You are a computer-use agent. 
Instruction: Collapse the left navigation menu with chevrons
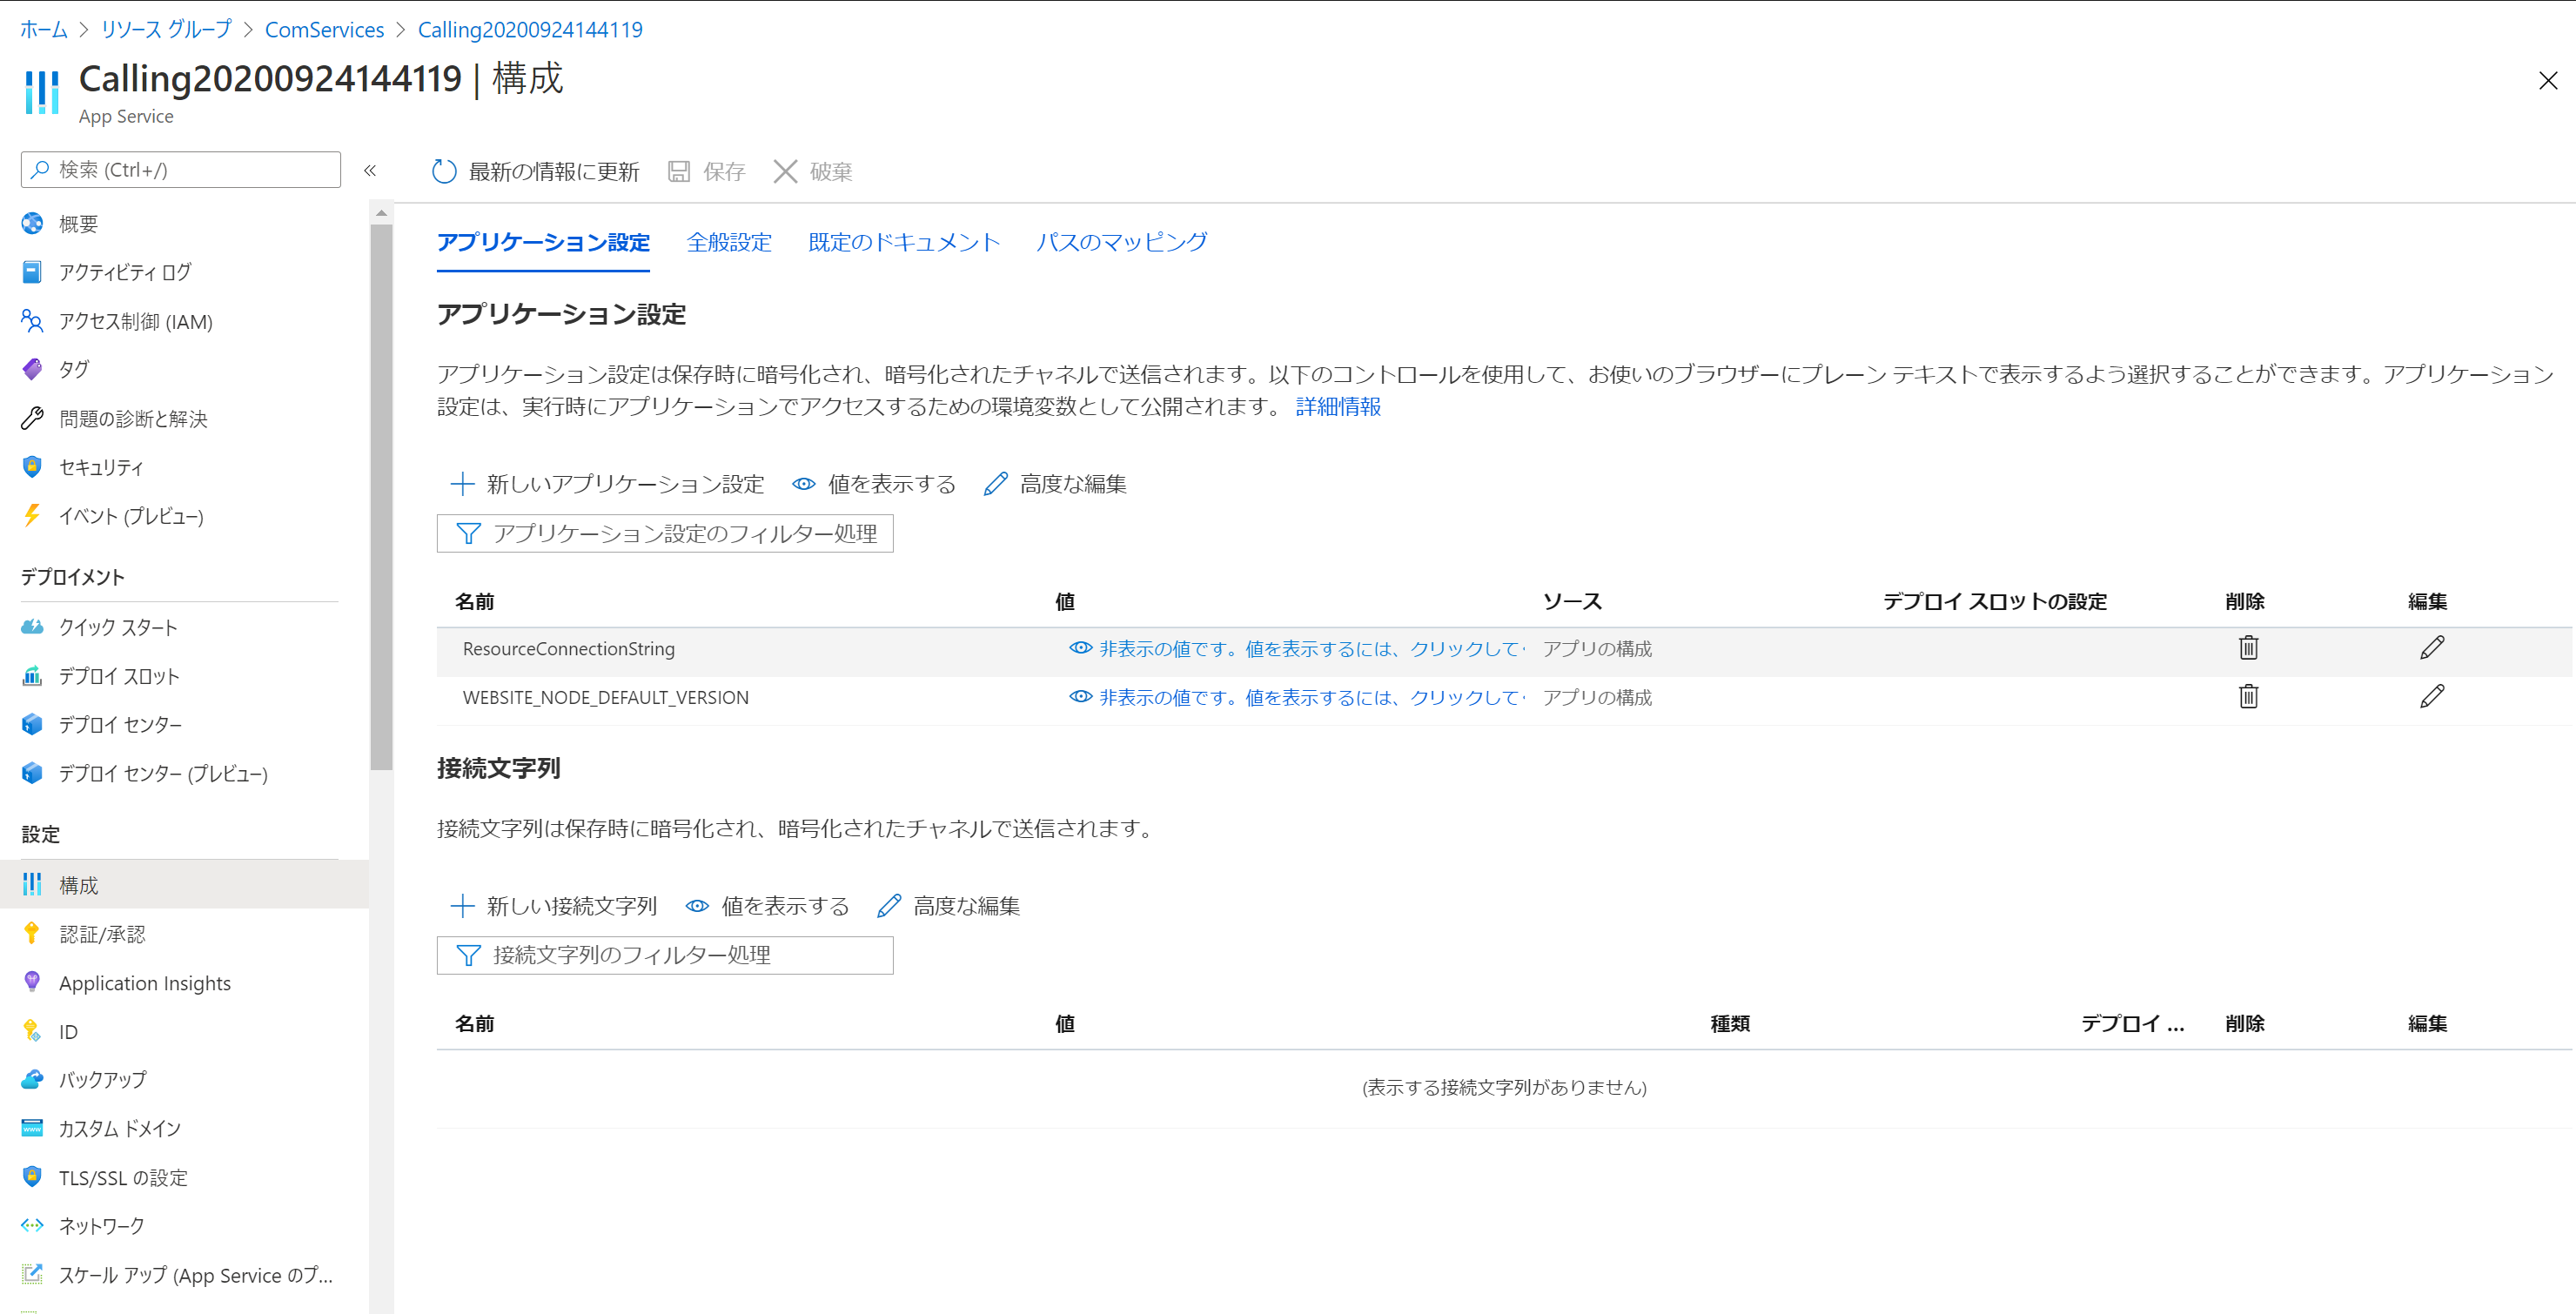pos(370,170)
